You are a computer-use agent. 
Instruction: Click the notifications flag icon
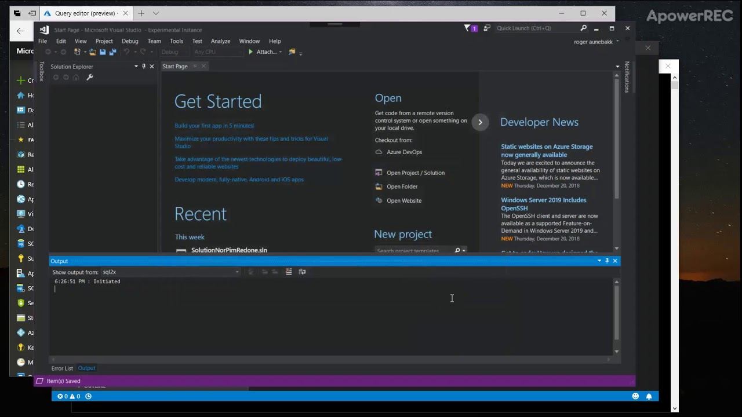point(470,28)
